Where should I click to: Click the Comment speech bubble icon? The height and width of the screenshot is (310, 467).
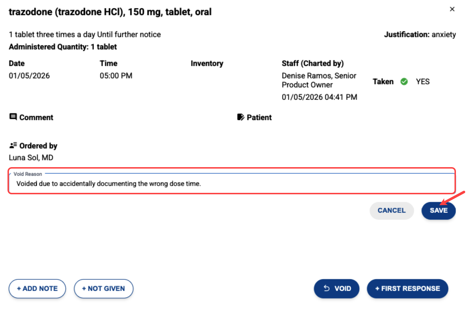(x=13, y=117)
